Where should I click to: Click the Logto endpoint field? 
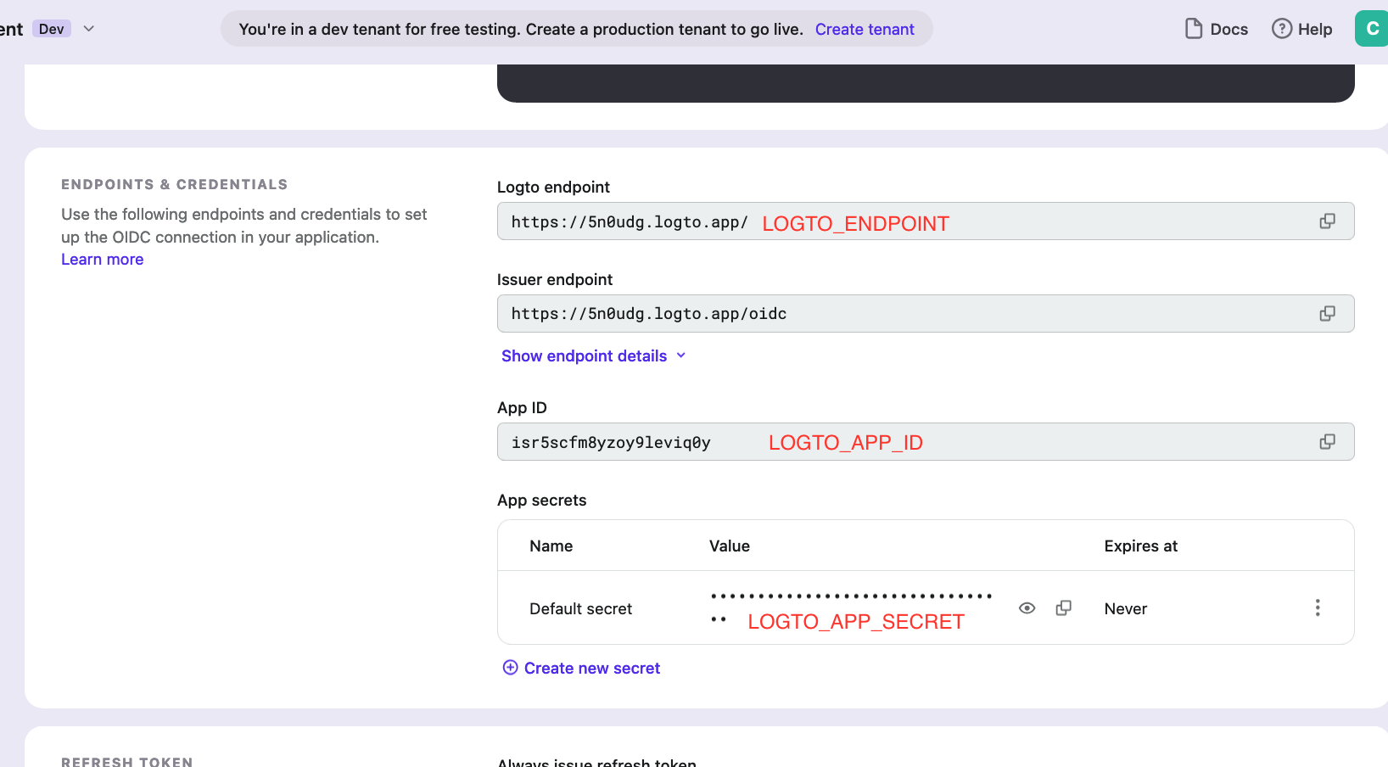pyautogui.click(x=926, y=221)
